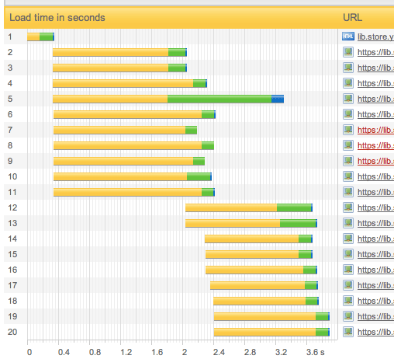This screenshot has width=394, height=359.
Task: Click the image icon in row 4
Action: (348, 83)
